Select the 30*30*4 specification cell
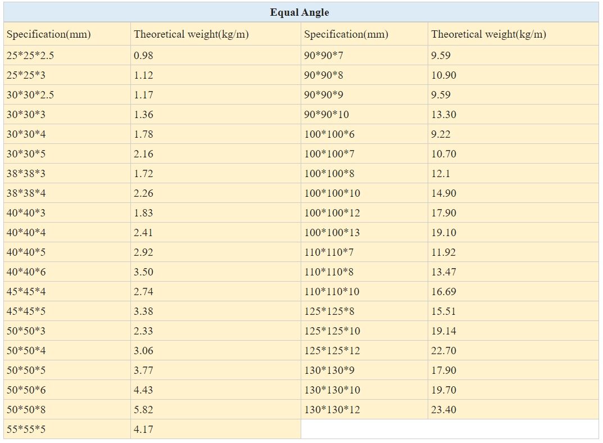Image resolution: width=603 pixels, height=443 pixels. pyautogui.click(x=26, y=134)
